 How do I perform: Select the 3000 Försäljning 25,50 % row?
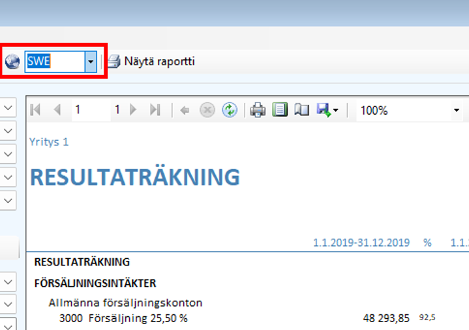[x=124, y=318]
